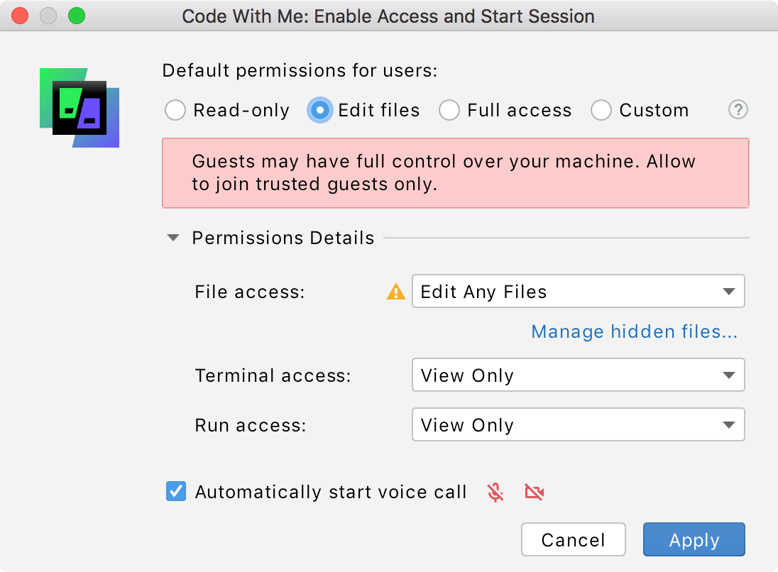Open Manage hidden files settings
The height and width of the screenshot is (572, 778).
click(x=633, y=331)
